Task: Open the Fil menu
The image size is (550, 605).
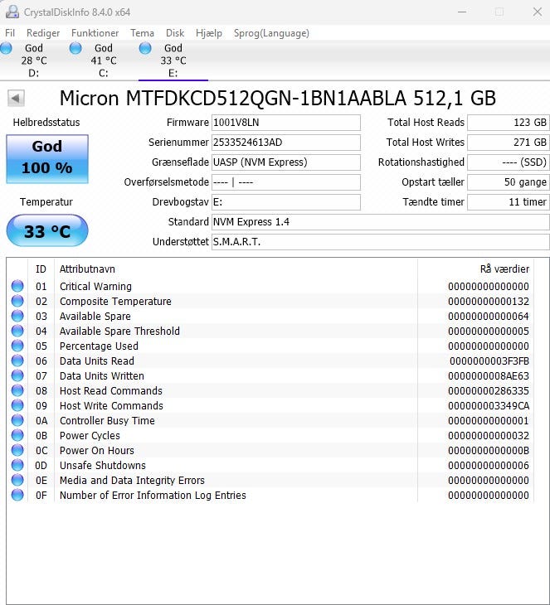Action: coord(10,33)
